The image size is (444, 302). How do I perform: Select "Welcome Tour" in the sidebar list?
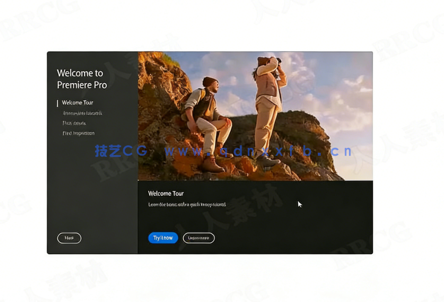coord(77,103)
